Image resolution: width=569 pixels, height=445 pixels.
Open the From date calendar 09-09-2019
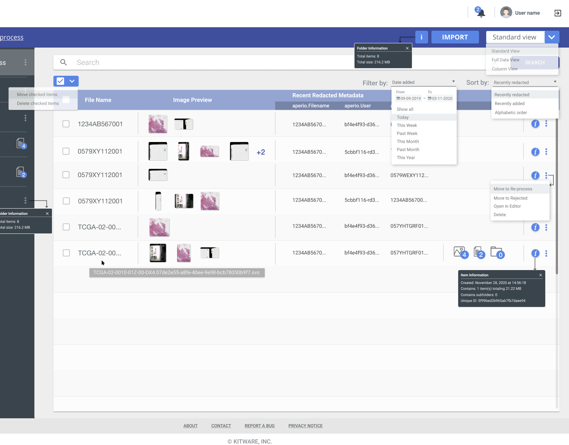[409, 98]
